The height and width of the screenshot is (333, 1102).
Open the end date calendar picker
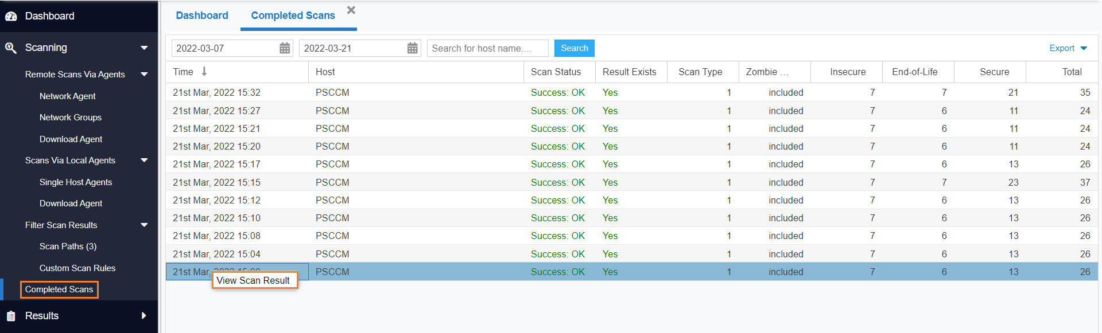(x=412, y=48)
